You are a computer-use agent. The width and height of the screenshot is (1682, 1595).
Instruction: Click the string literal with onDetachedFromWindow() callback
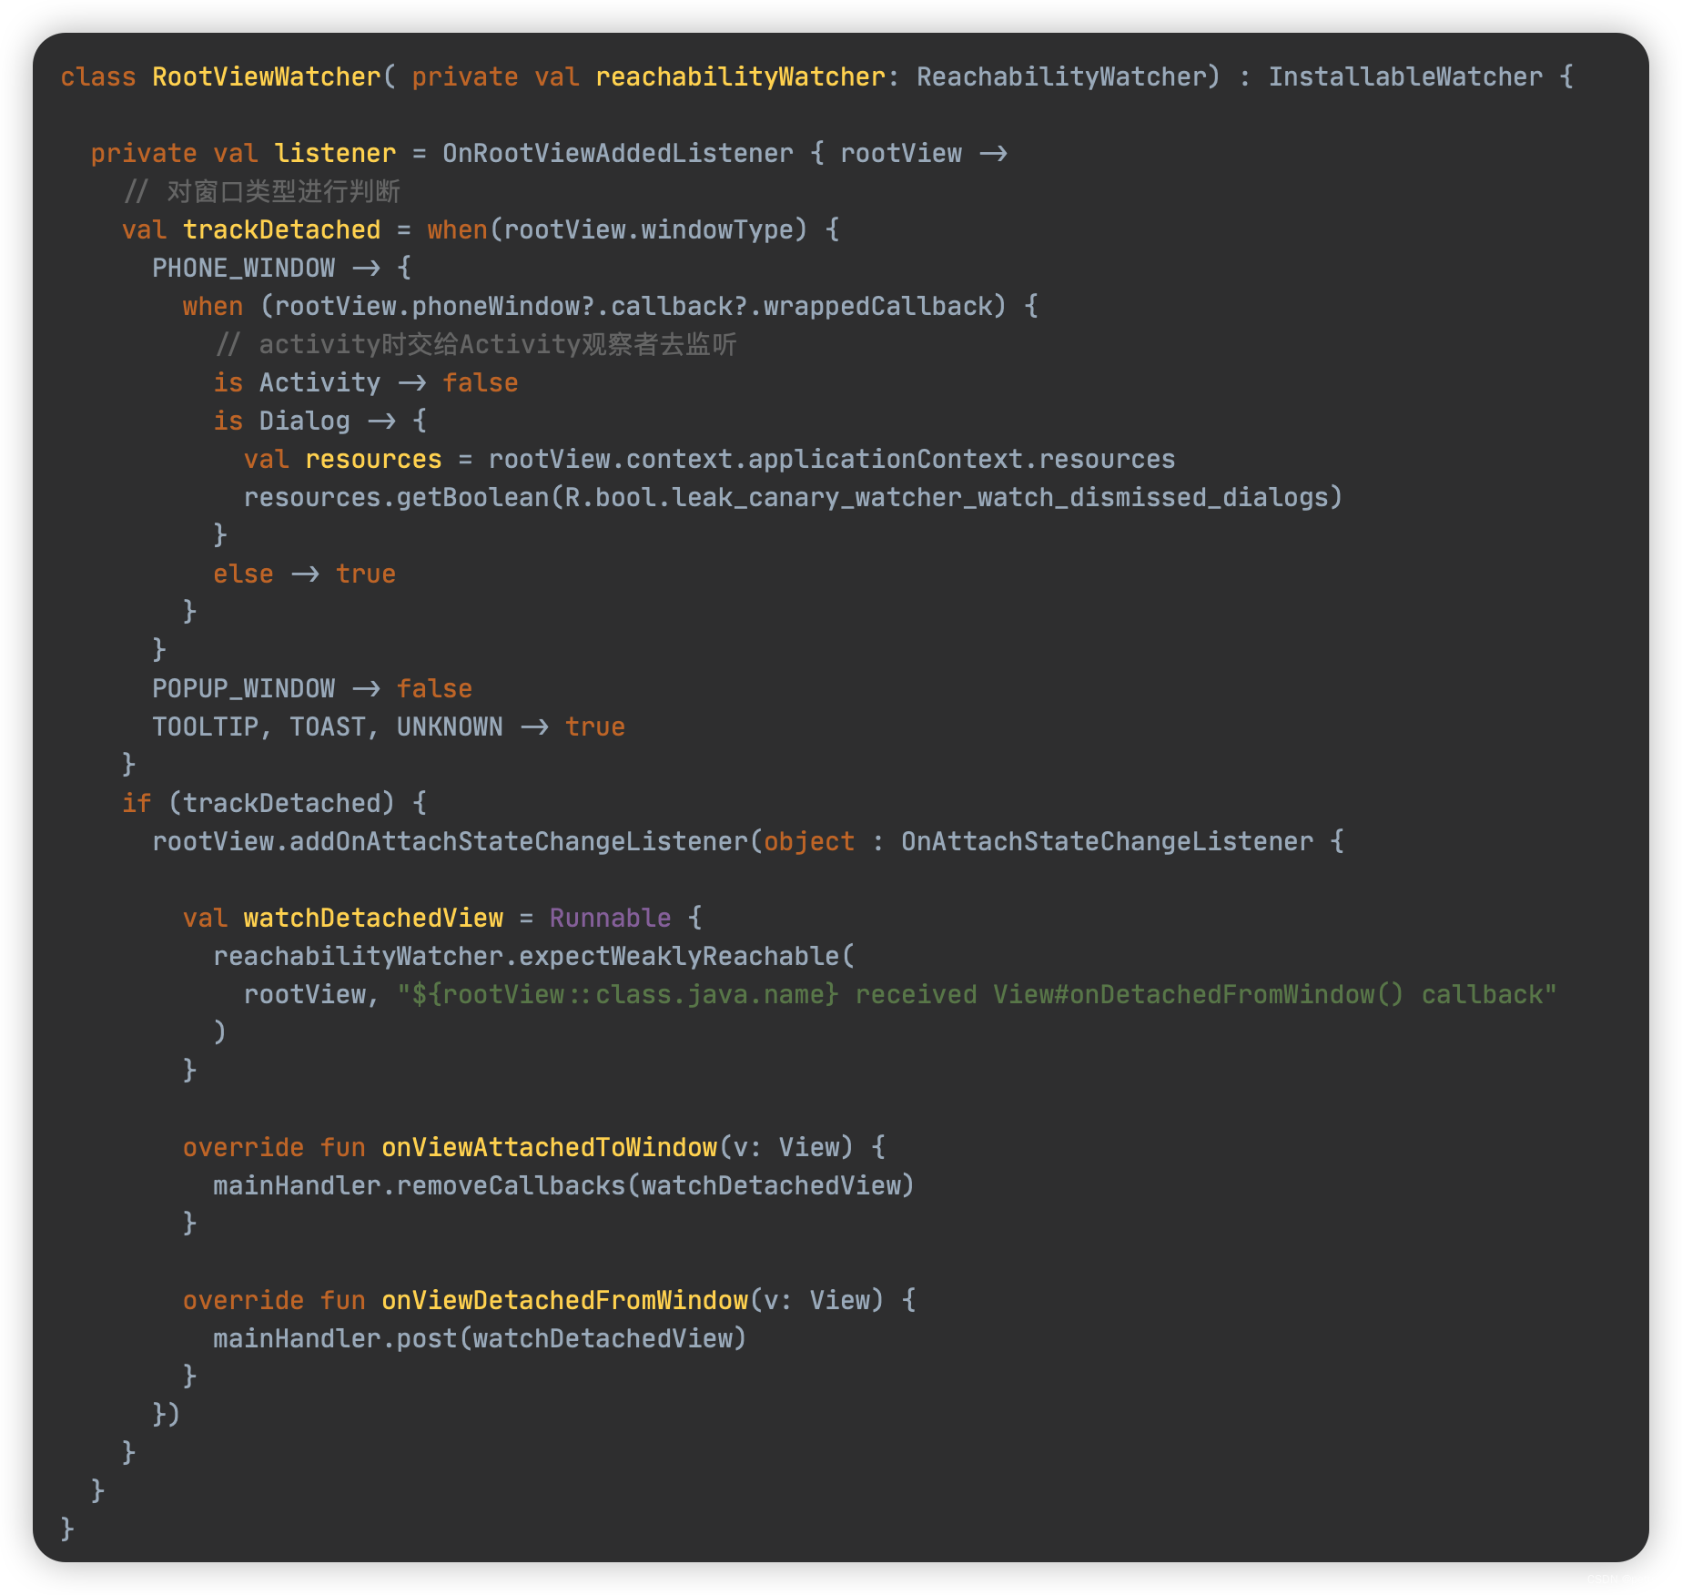tap(977, 994)
